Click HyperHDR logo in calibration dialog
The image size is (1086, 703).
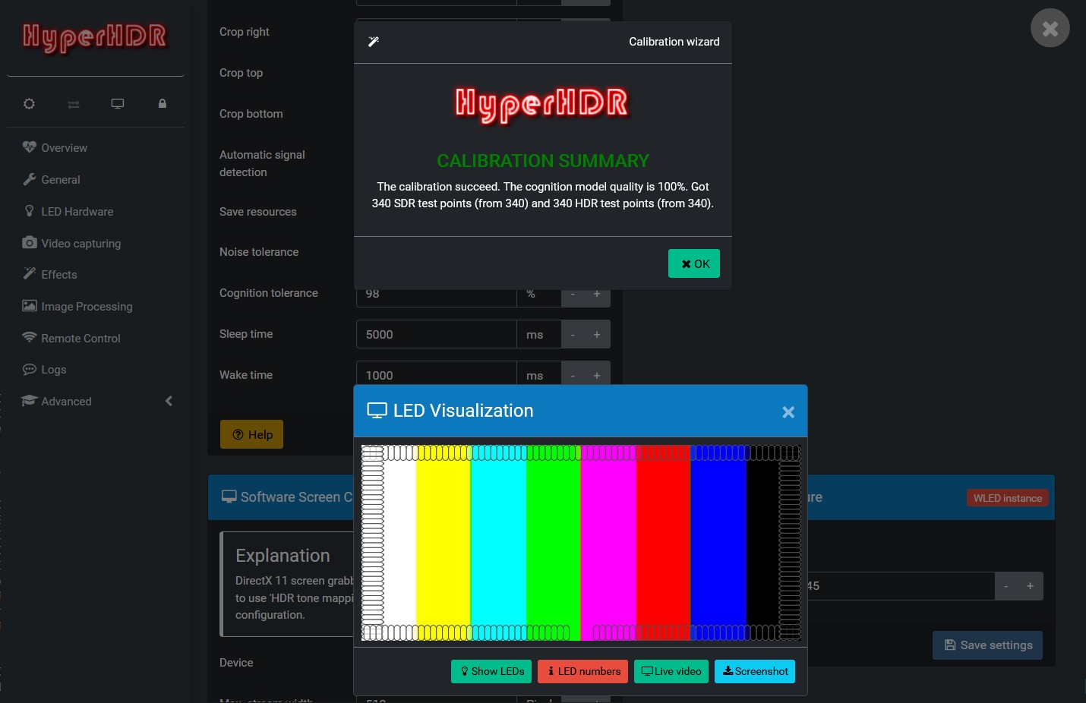542,105
